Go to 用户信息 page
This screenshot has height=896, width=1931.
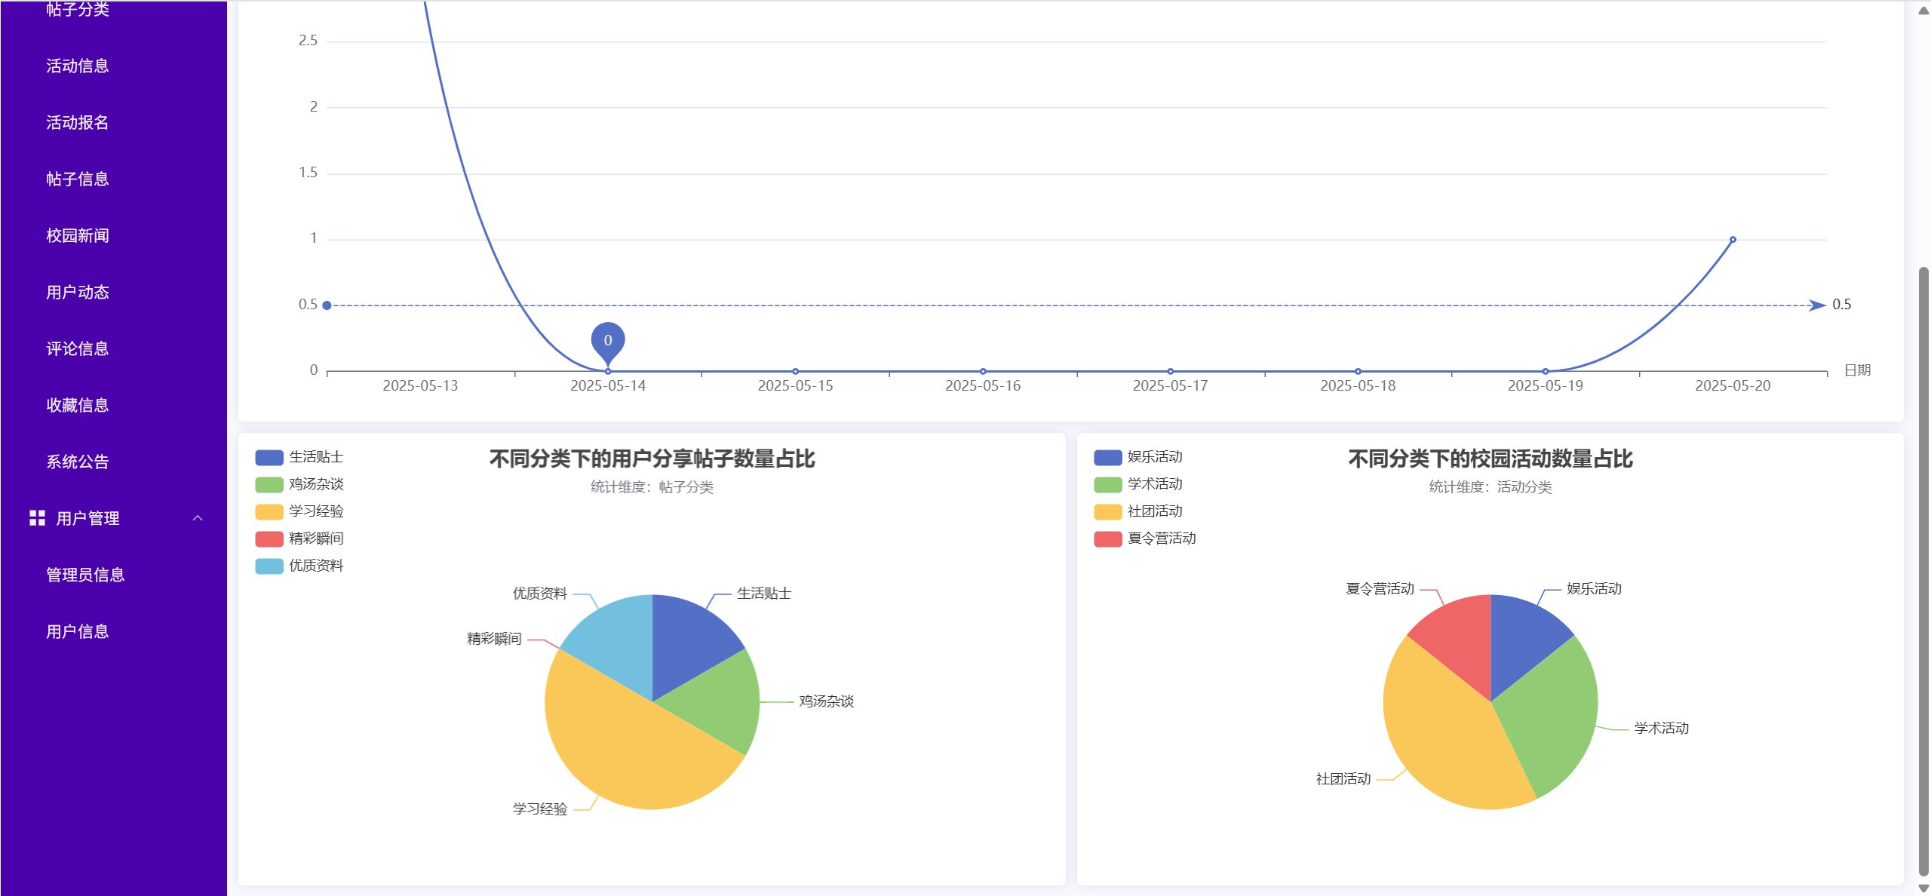click(x=77, y=631)
